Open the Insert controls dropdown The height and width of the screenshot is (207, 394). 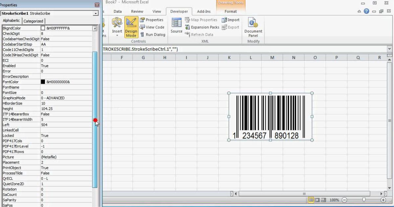(x=117, y=27)
